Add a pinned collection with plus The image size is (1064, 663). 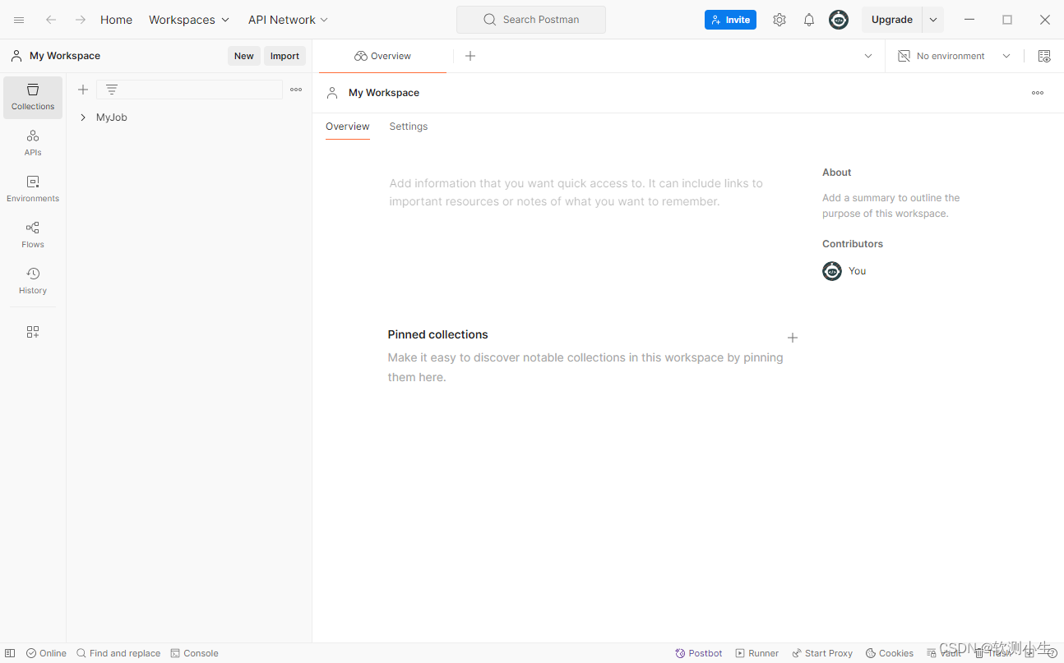tap(793, 338)
